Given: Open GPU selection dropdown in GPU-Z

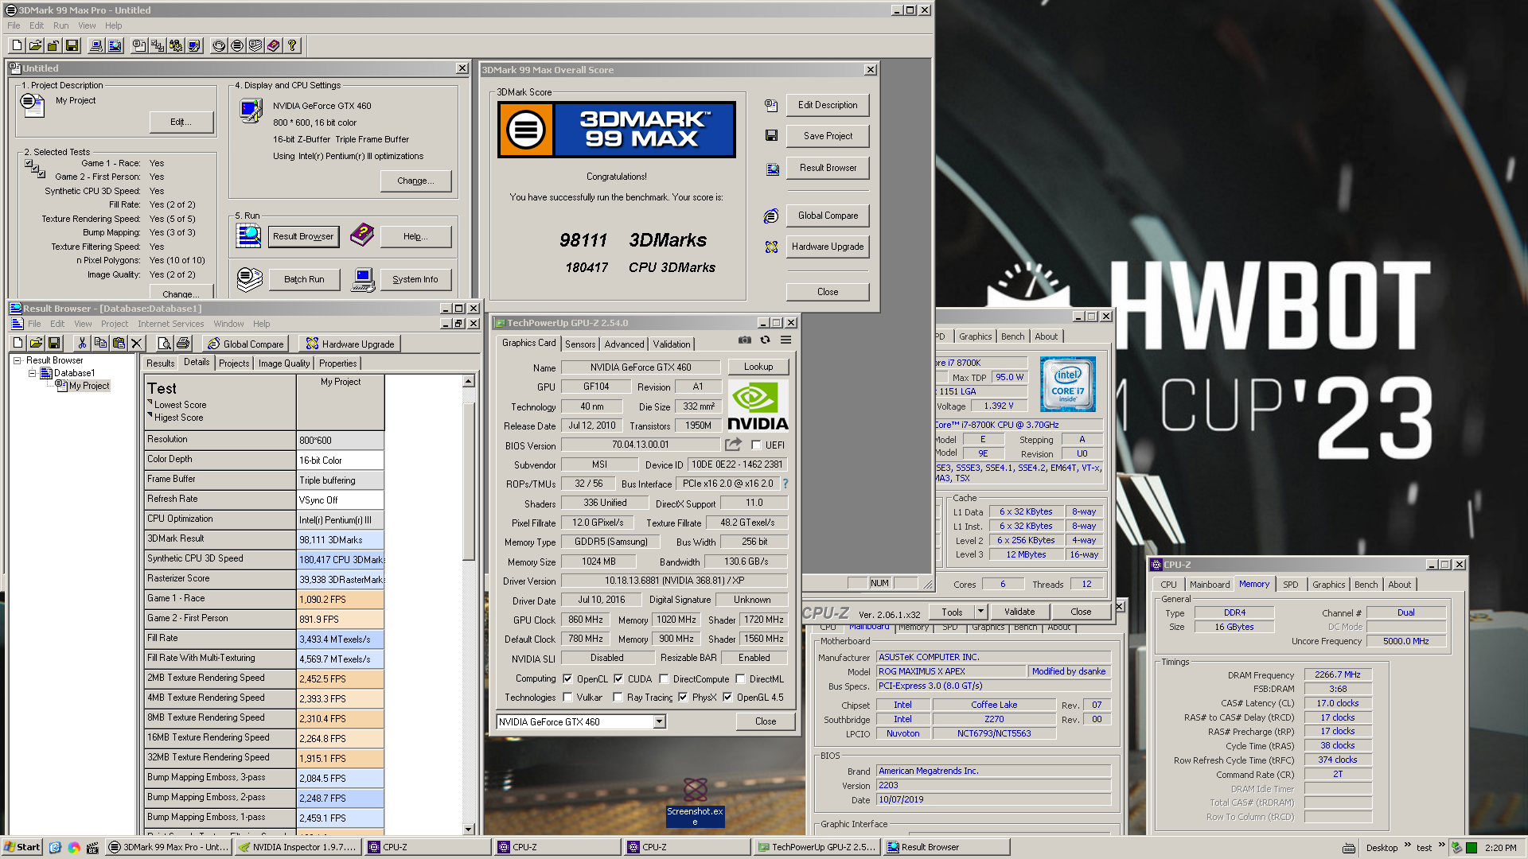Looking at the screenshot, I should (x=659, y=722).
